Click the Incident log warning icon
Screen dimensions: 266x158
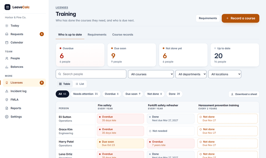coord(7,91)
